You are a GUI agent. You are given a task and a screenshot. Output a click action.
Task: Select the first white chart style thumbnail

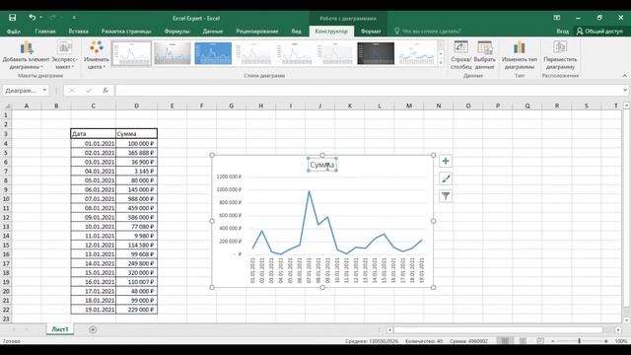tap(131, 53)
